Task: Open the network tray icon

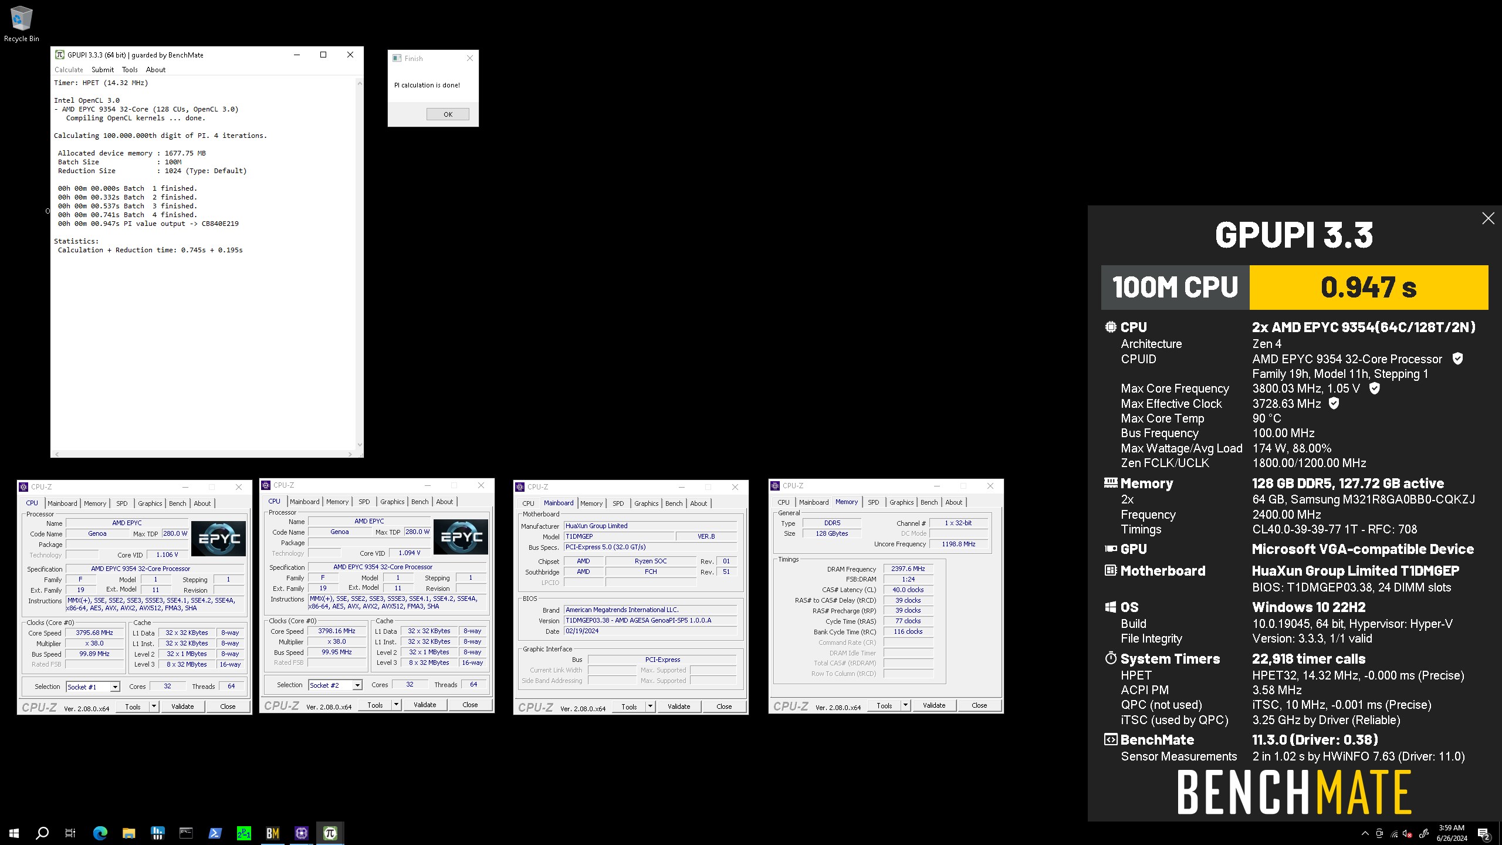Action: [1395, 833]
